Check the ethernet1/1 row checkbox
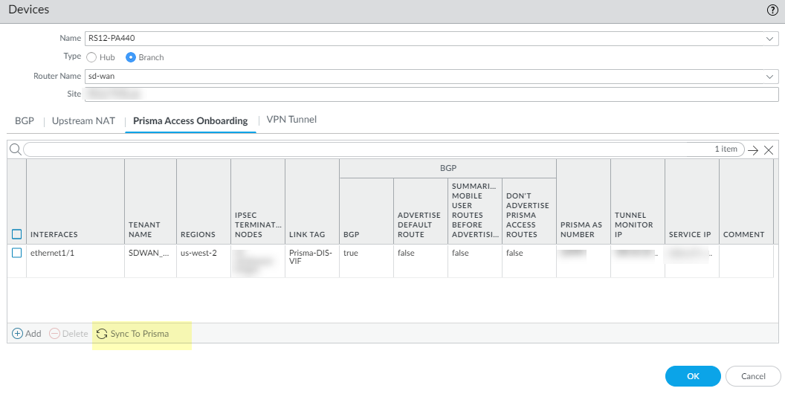Image resolution: width=785 pixels, height=394 pixels. point(16,253)
